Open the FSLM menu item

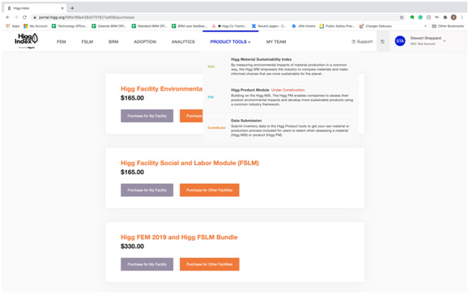click(87, 42)
